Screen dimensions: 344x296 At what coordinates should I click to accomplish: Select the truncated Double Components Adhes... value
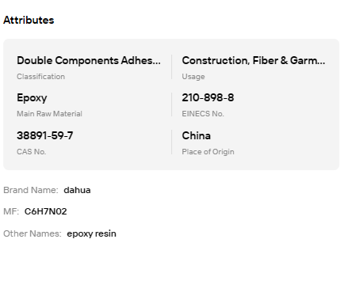(89, 60)
